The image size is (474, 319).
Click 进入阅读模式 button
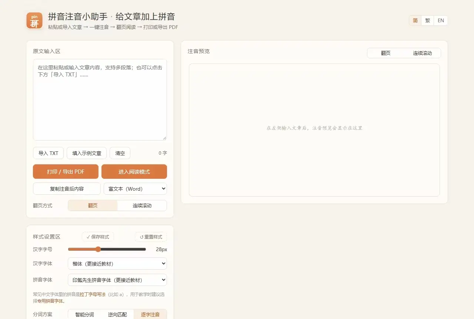[134, 172]
